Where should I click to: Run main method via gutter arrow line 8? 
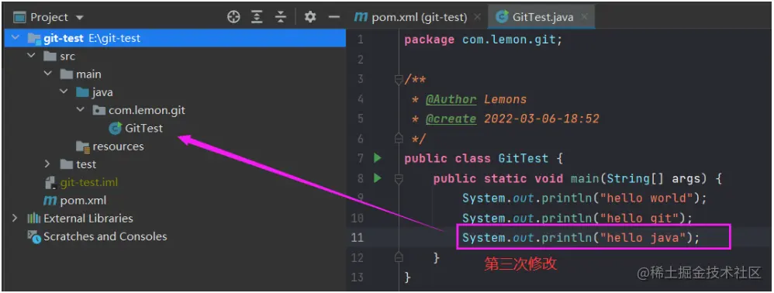(378, 178)
